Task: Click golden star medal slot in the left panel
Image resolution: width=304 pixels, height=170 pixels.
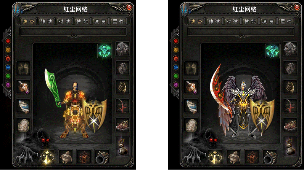Action: point(47,157)
